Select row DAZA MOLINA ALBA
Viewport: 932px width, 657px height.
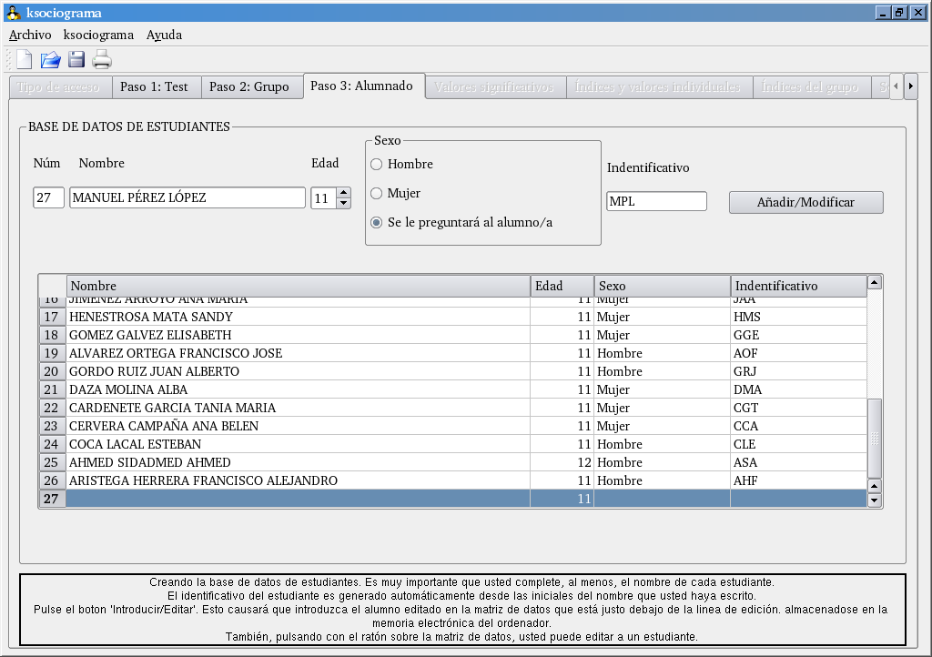pos(453,389)
